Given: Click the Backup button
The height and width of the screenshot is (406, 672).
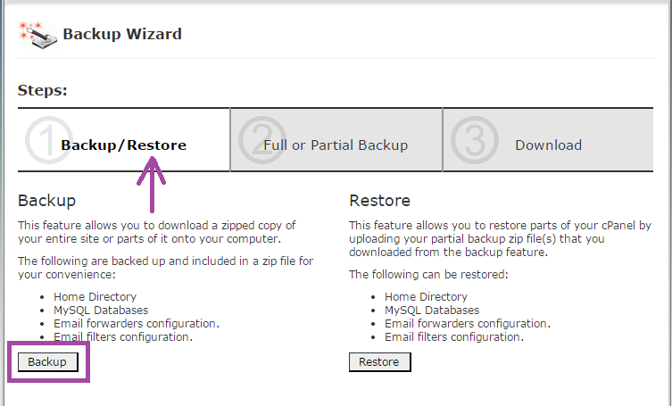Looking at the screenshot, I should point(47,362).
